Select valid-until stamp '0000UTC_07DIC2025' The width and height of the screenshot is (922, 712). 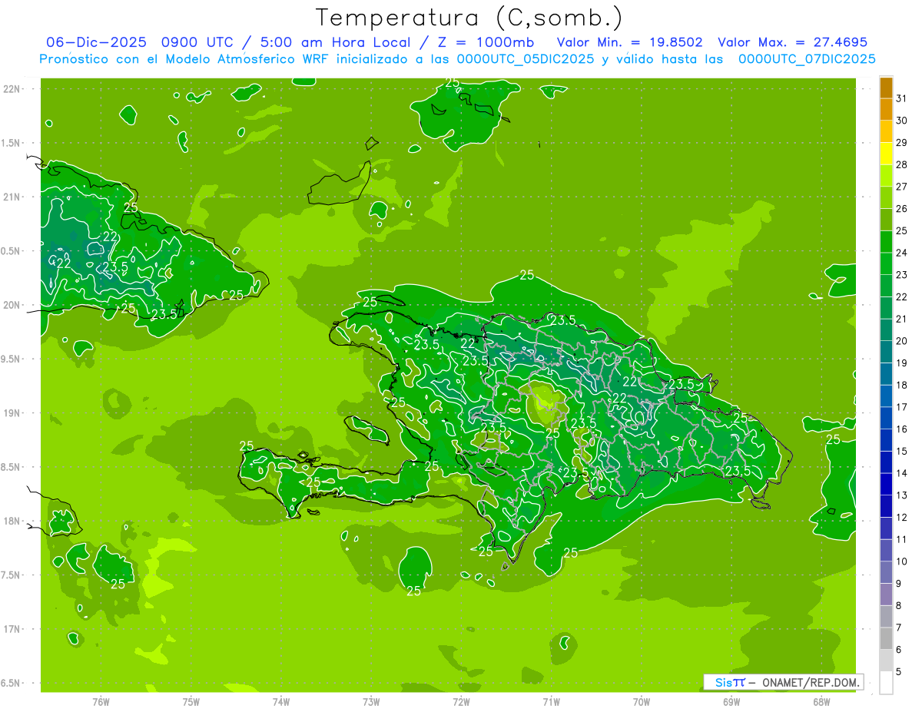click(x=807, y=59)
